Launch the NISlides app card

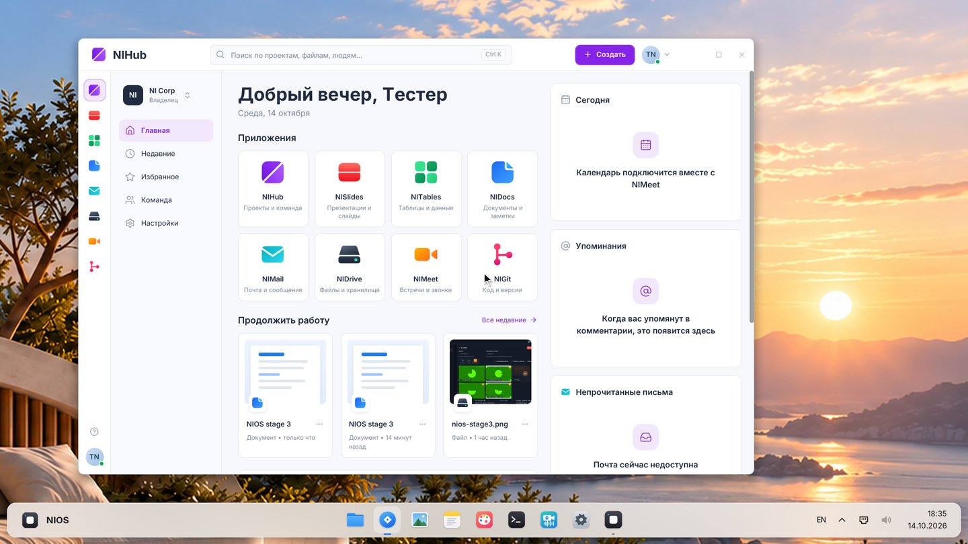pos(350,189)
